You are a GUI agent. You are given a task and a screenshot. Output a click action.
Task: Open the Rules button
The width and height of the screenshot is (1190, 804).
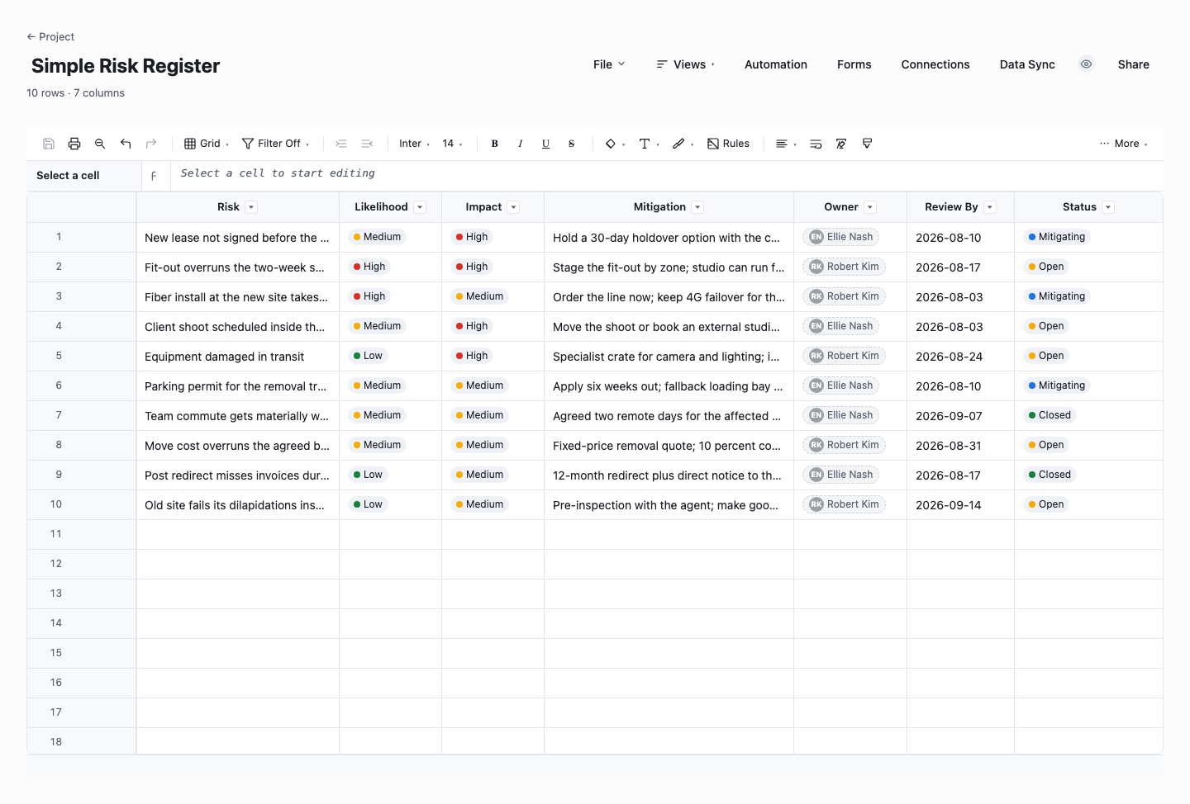point(729,144)
